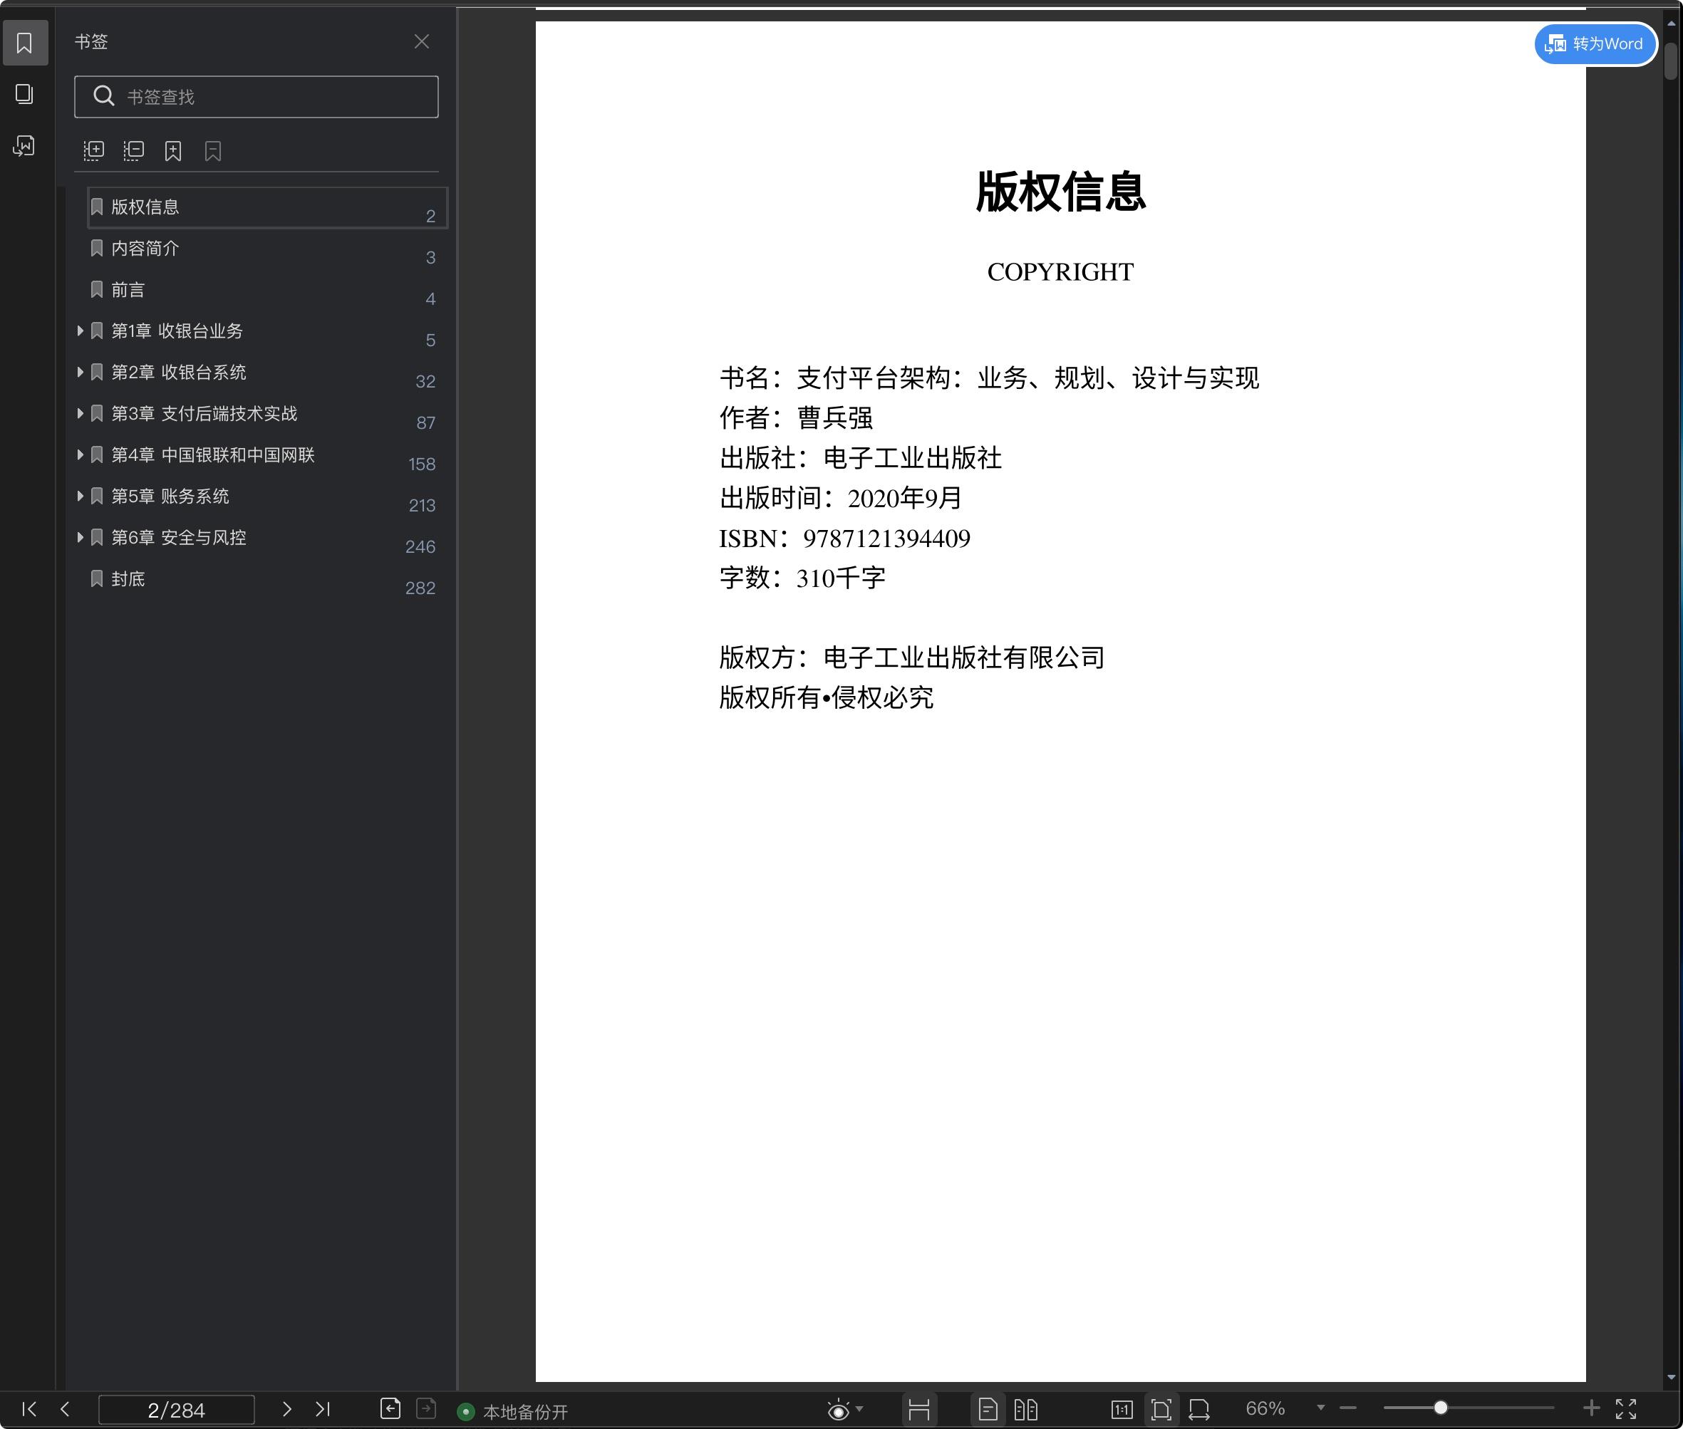Select the 版权信息 bookmark
1683x1429 pixels.
266,207
